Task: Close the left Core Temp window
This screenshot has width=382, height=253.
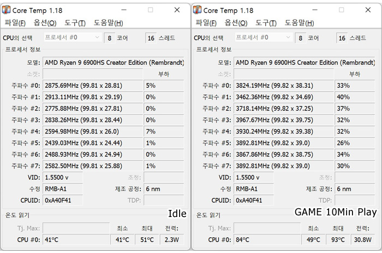Action: click(x=177, y=10)
